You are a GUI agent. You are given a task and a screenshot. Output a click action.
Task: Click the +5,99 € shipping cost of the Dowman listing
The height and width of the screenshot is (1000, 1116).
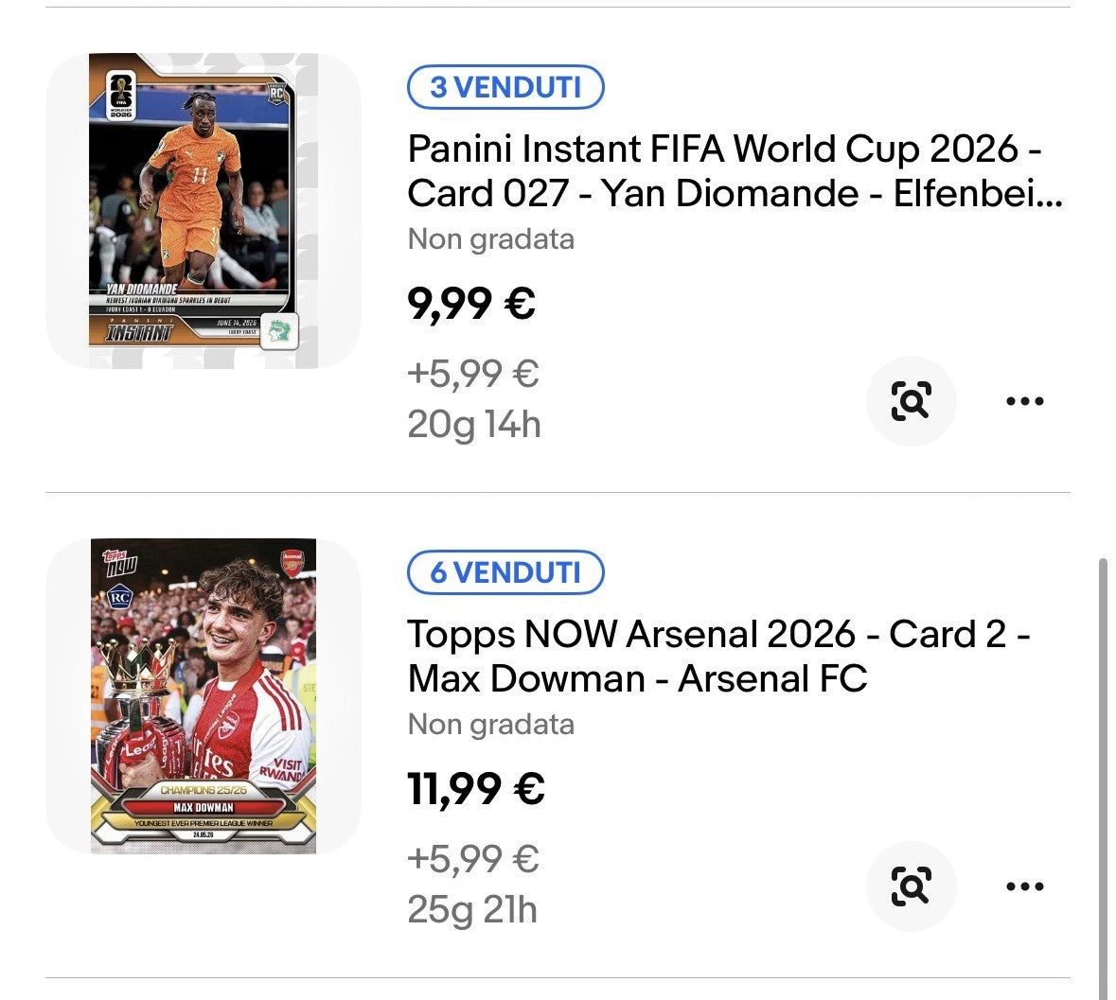point(472,859)
